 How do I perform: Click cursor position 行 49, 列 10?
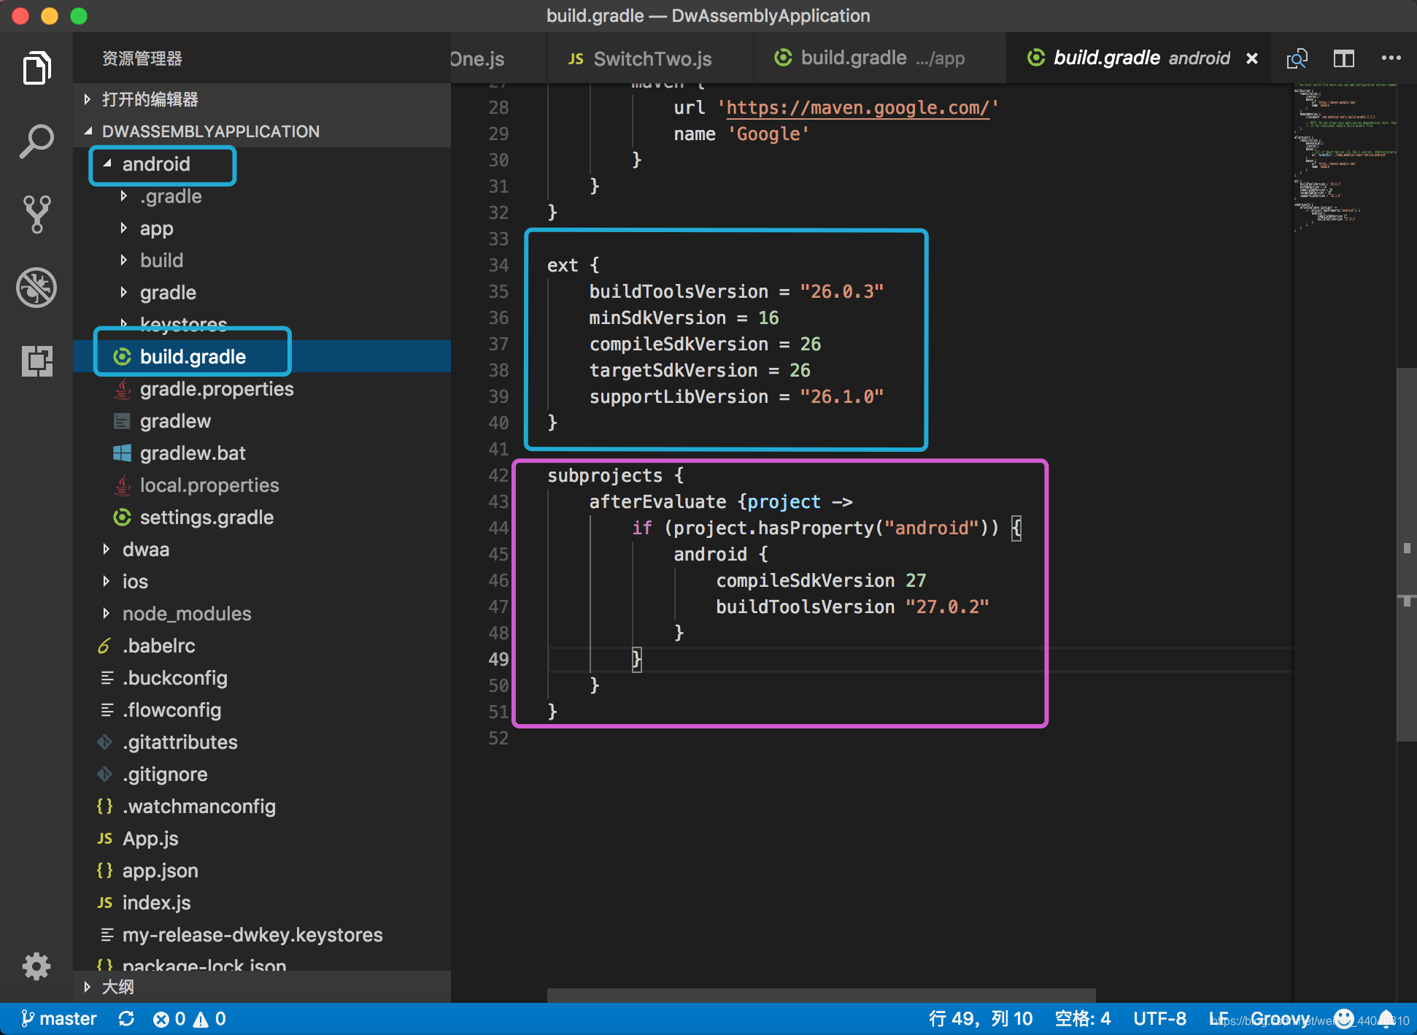click(x=980, y=1019)
